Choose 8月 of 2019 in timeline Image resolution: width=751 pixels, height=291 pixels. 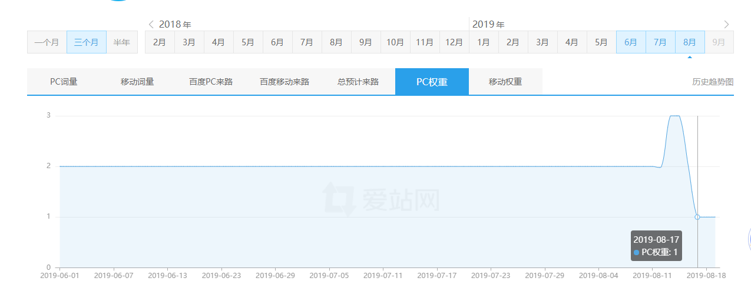(690, 42)
